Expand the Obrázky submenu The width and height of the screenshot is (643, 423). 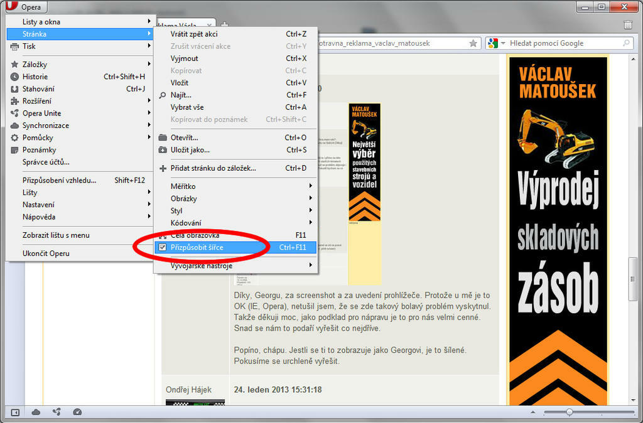pos(235,198)
